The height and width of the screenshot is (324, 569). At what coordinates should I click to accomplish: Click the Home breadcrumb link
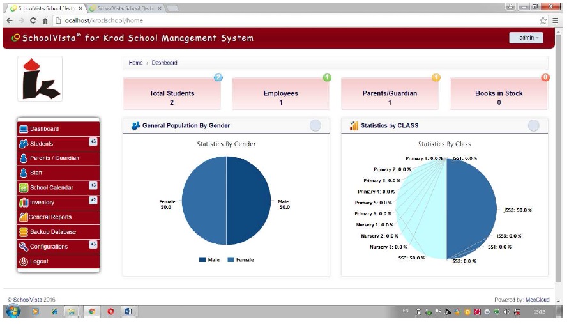click(135, 63)
